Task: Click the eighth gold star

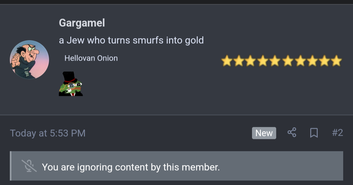Action: (x=312, y=61)
